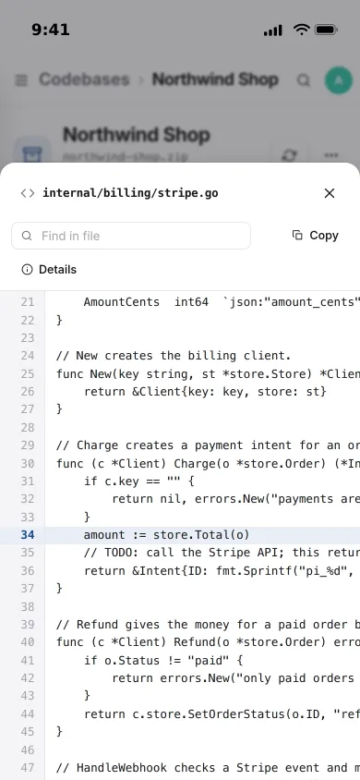Click the code brackets file icon

coord(28,193)
